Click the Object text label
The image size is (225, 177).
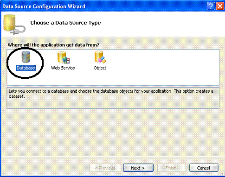100,68
